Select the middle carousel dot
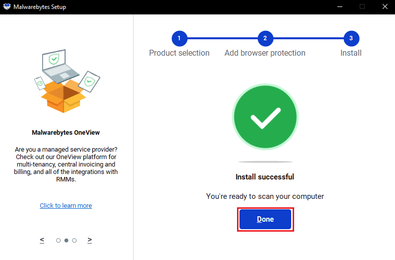The height and width of the screenshot is (260, 395). [x=66, y=241]
